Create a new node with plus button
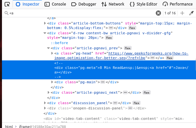Viewport: 196px width, 128px height. [182, 13]
